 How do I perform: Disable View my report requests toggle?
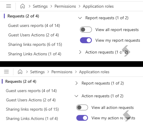(x=86, y=40)
